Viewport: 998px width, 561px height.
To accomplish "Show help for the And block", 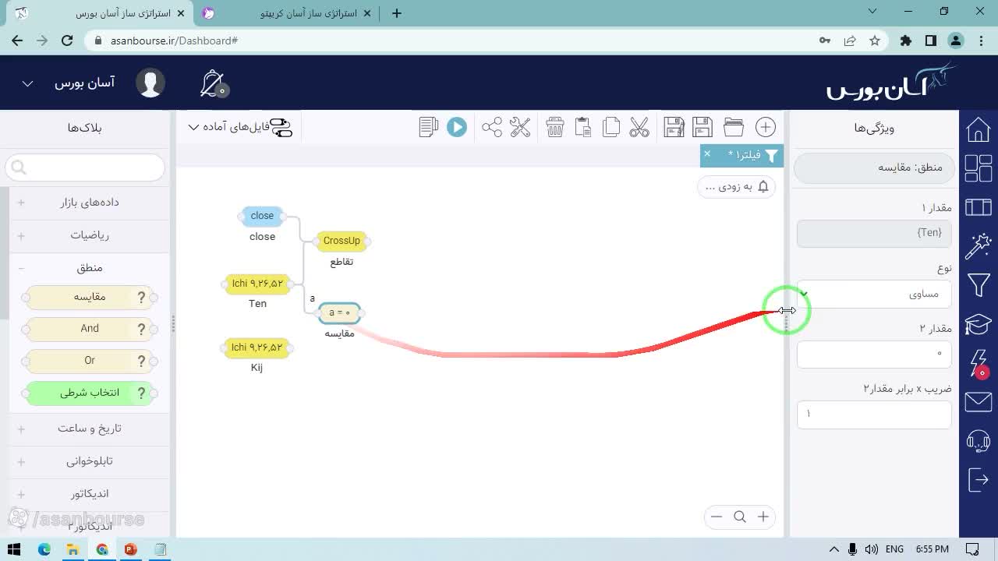I will pos(141,329).
